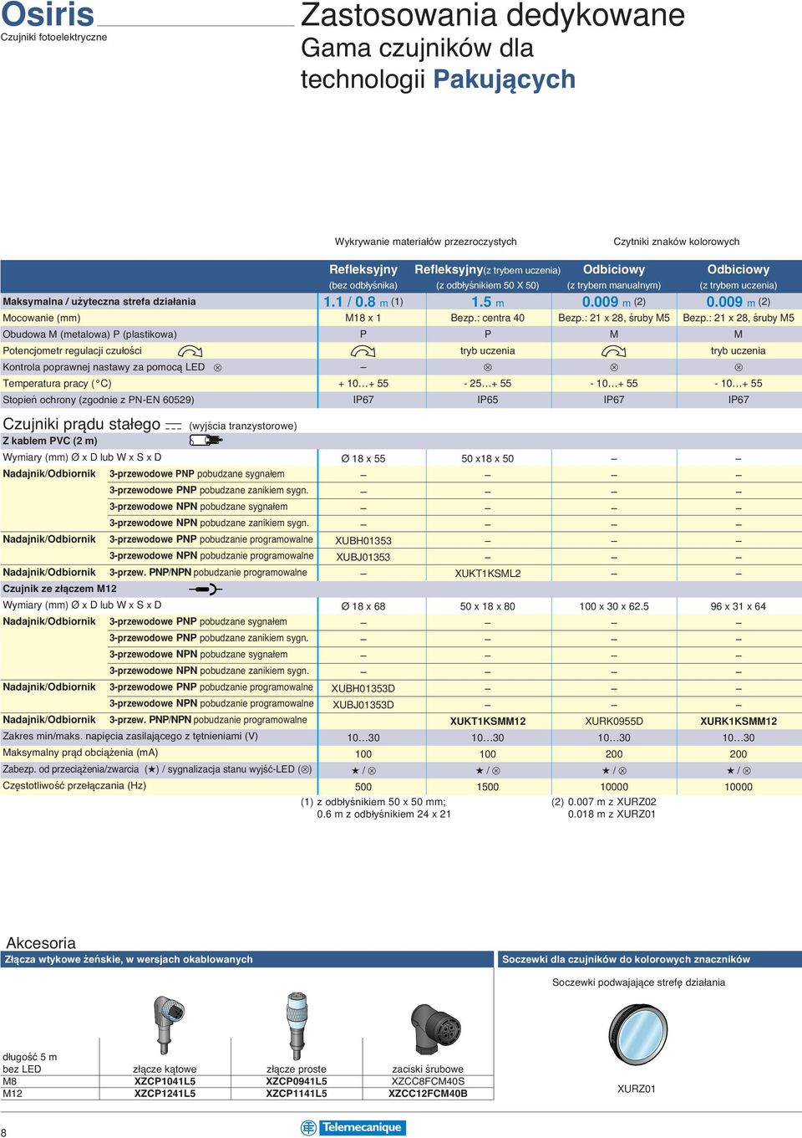Click part number XUKT1KSML2

coord(488,574)
